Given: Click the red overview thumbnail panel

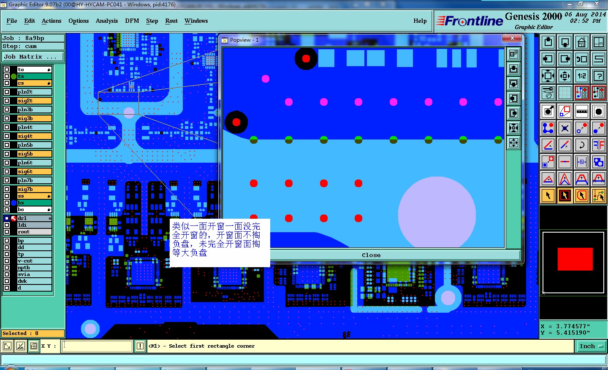Looking at the screenshot, I should click(x=575, y=259).
